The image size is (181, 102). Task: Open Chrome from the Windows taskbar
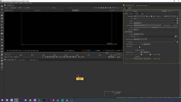(x=30, y=100)
